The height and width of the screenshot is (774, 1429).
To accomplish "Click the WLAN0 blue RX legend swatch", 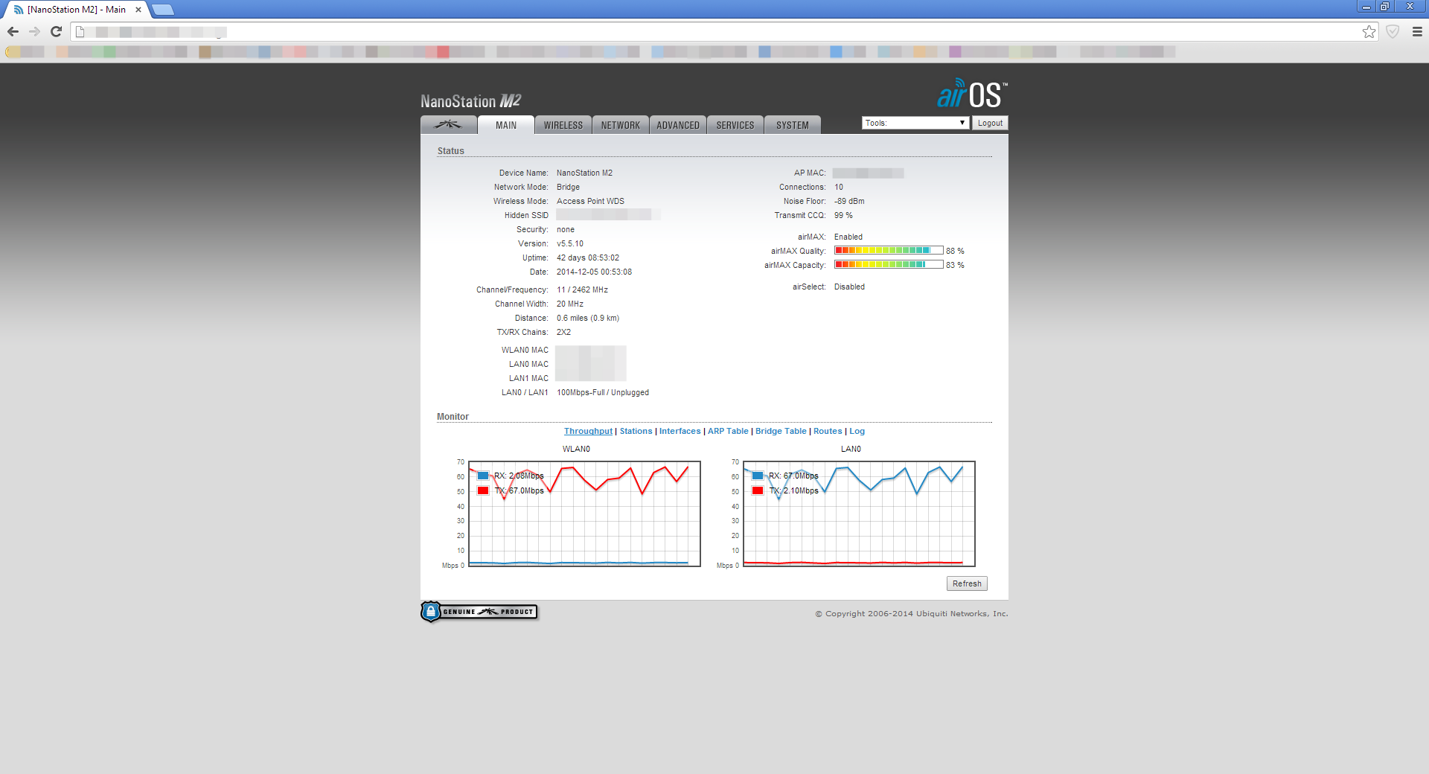I will point(483,476).
